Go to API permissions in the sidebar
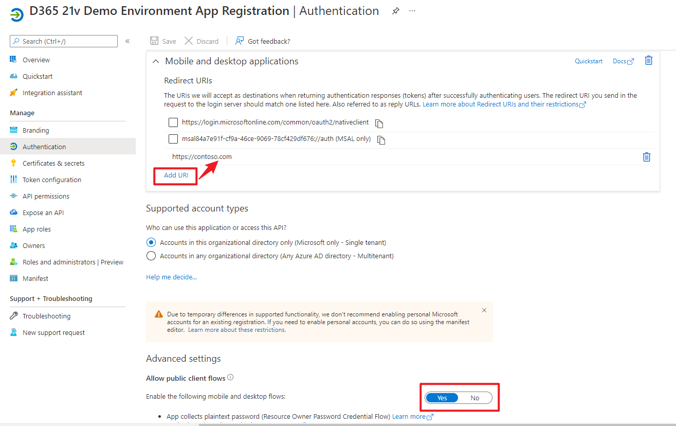Screen dimensions: 676x426 pos(46,196)
